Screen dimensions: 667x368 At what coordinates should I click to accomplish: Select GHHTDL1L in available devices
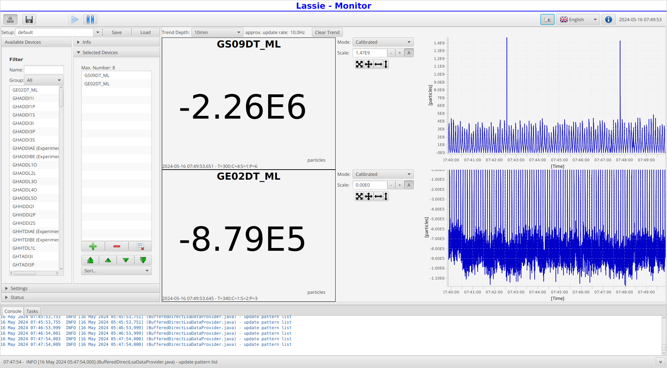(x=34, y=248)
